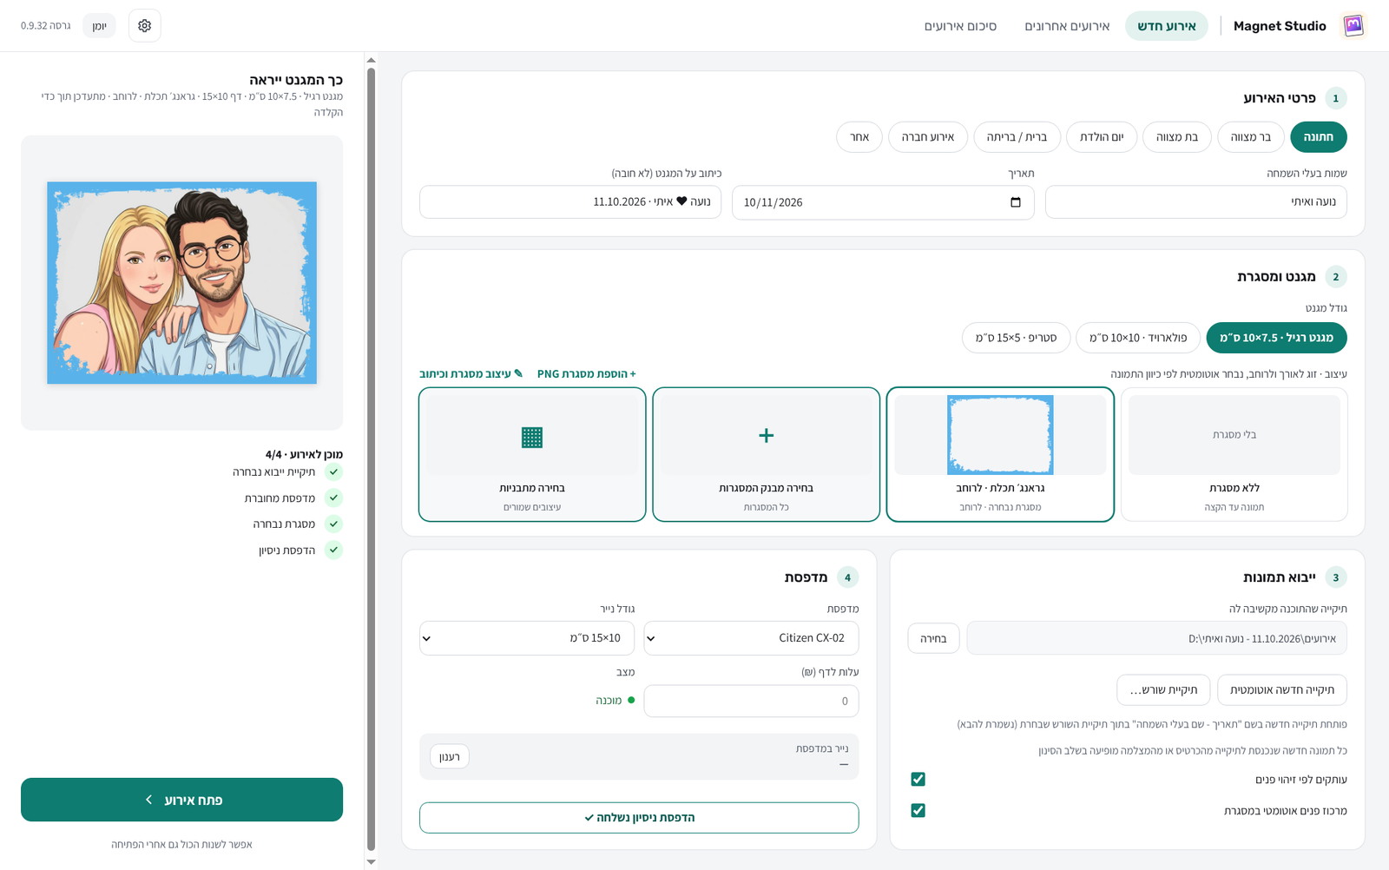Open the calendar picker icon in date field

click(1016, 202)
